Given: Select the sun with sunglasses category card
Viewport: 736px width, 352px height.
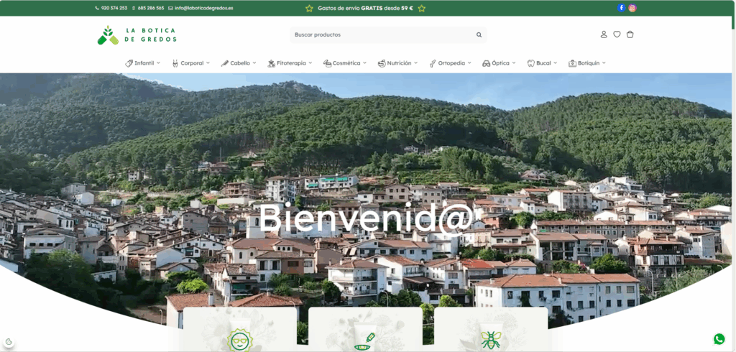Looking at the screenshot, I should coord(240,330).
